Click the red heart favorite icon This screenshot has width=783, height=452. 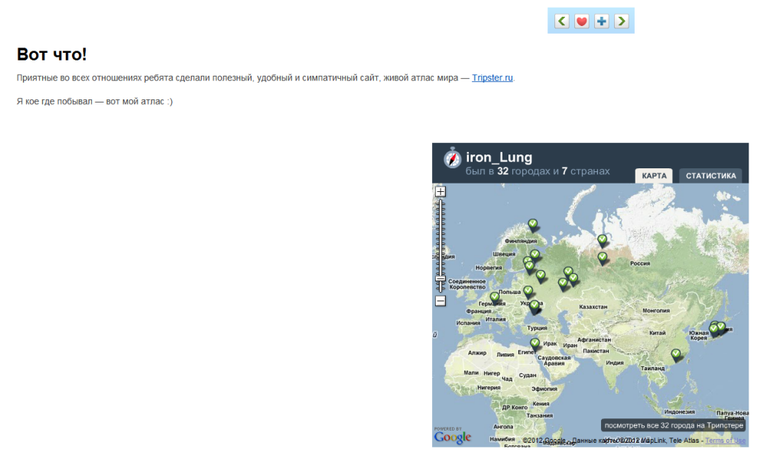[582, 21]
